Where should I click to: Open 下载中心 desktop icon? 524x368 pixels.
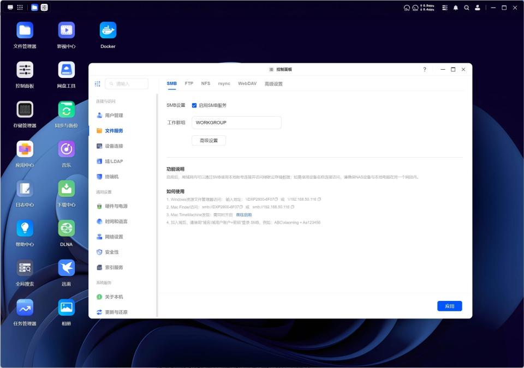click(x=66, y=189)
